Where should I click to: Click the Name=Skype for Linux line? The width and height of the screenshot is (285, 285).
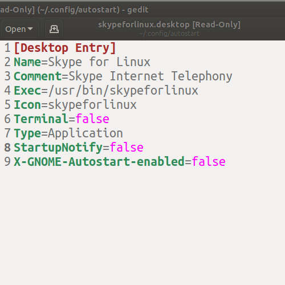[82, 62]
